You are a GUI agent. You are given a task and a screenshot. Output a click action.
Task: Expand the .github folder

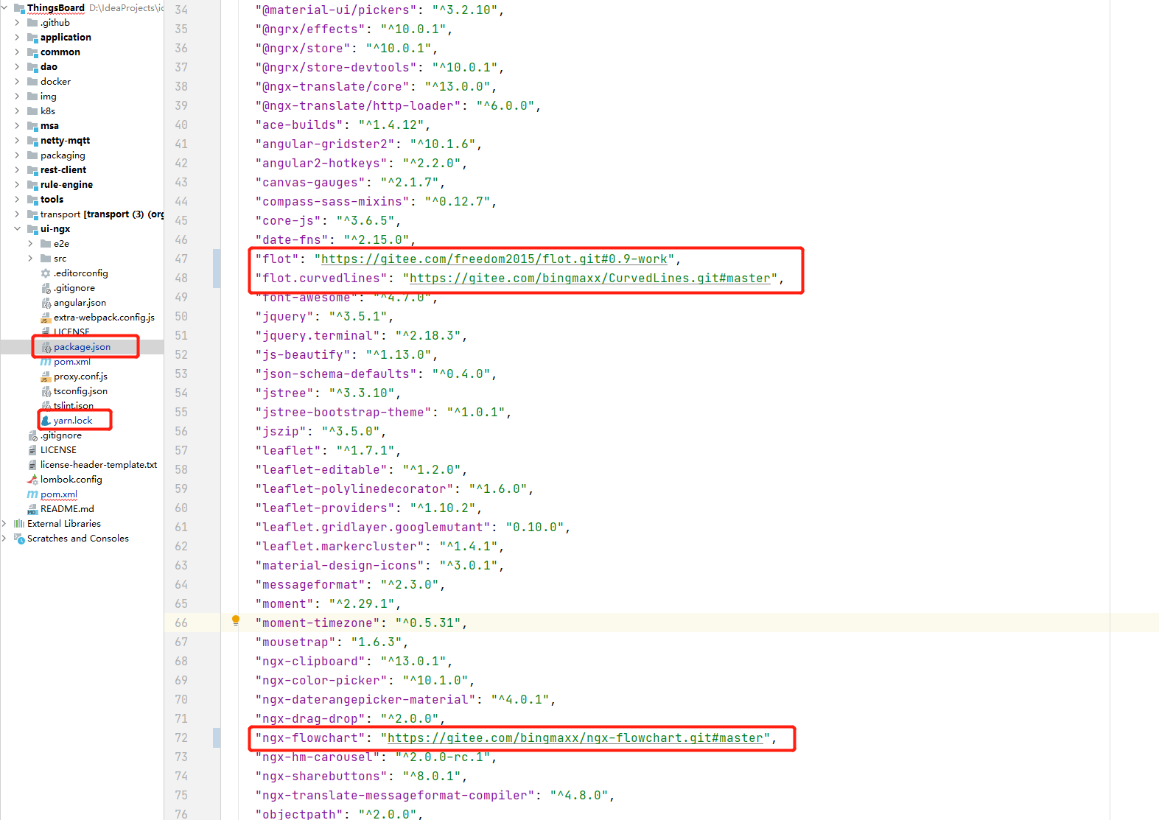pyautogui.click(x=17, y=23)
